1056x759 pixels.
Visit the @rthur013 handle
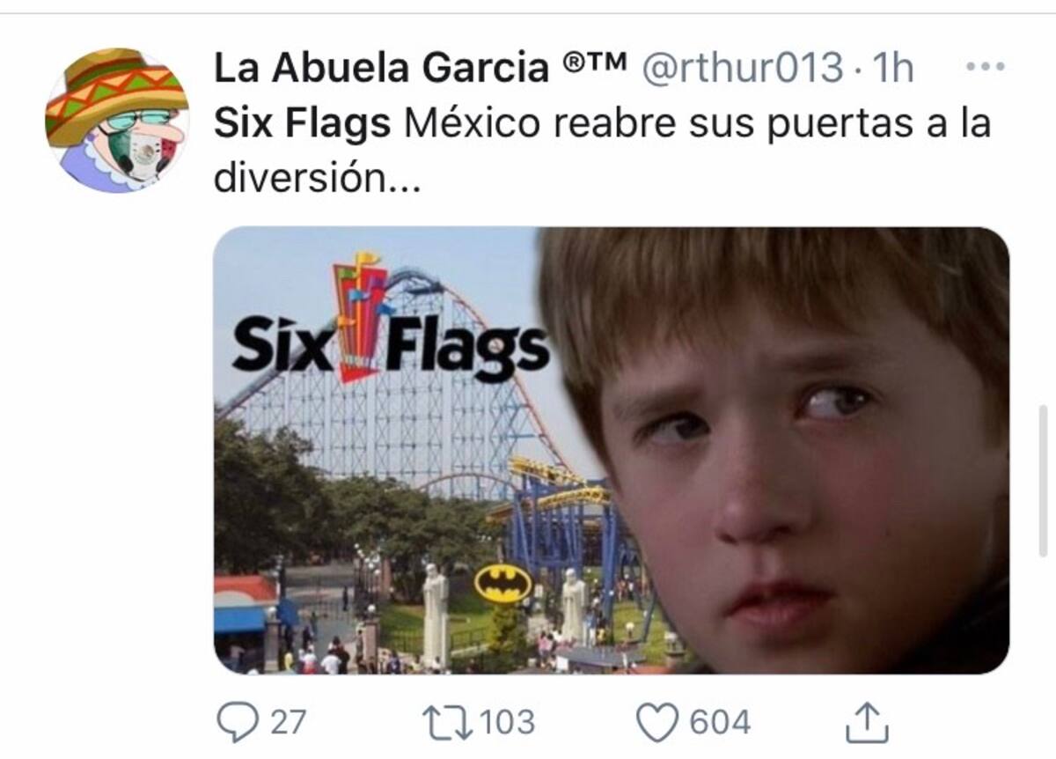744,68
